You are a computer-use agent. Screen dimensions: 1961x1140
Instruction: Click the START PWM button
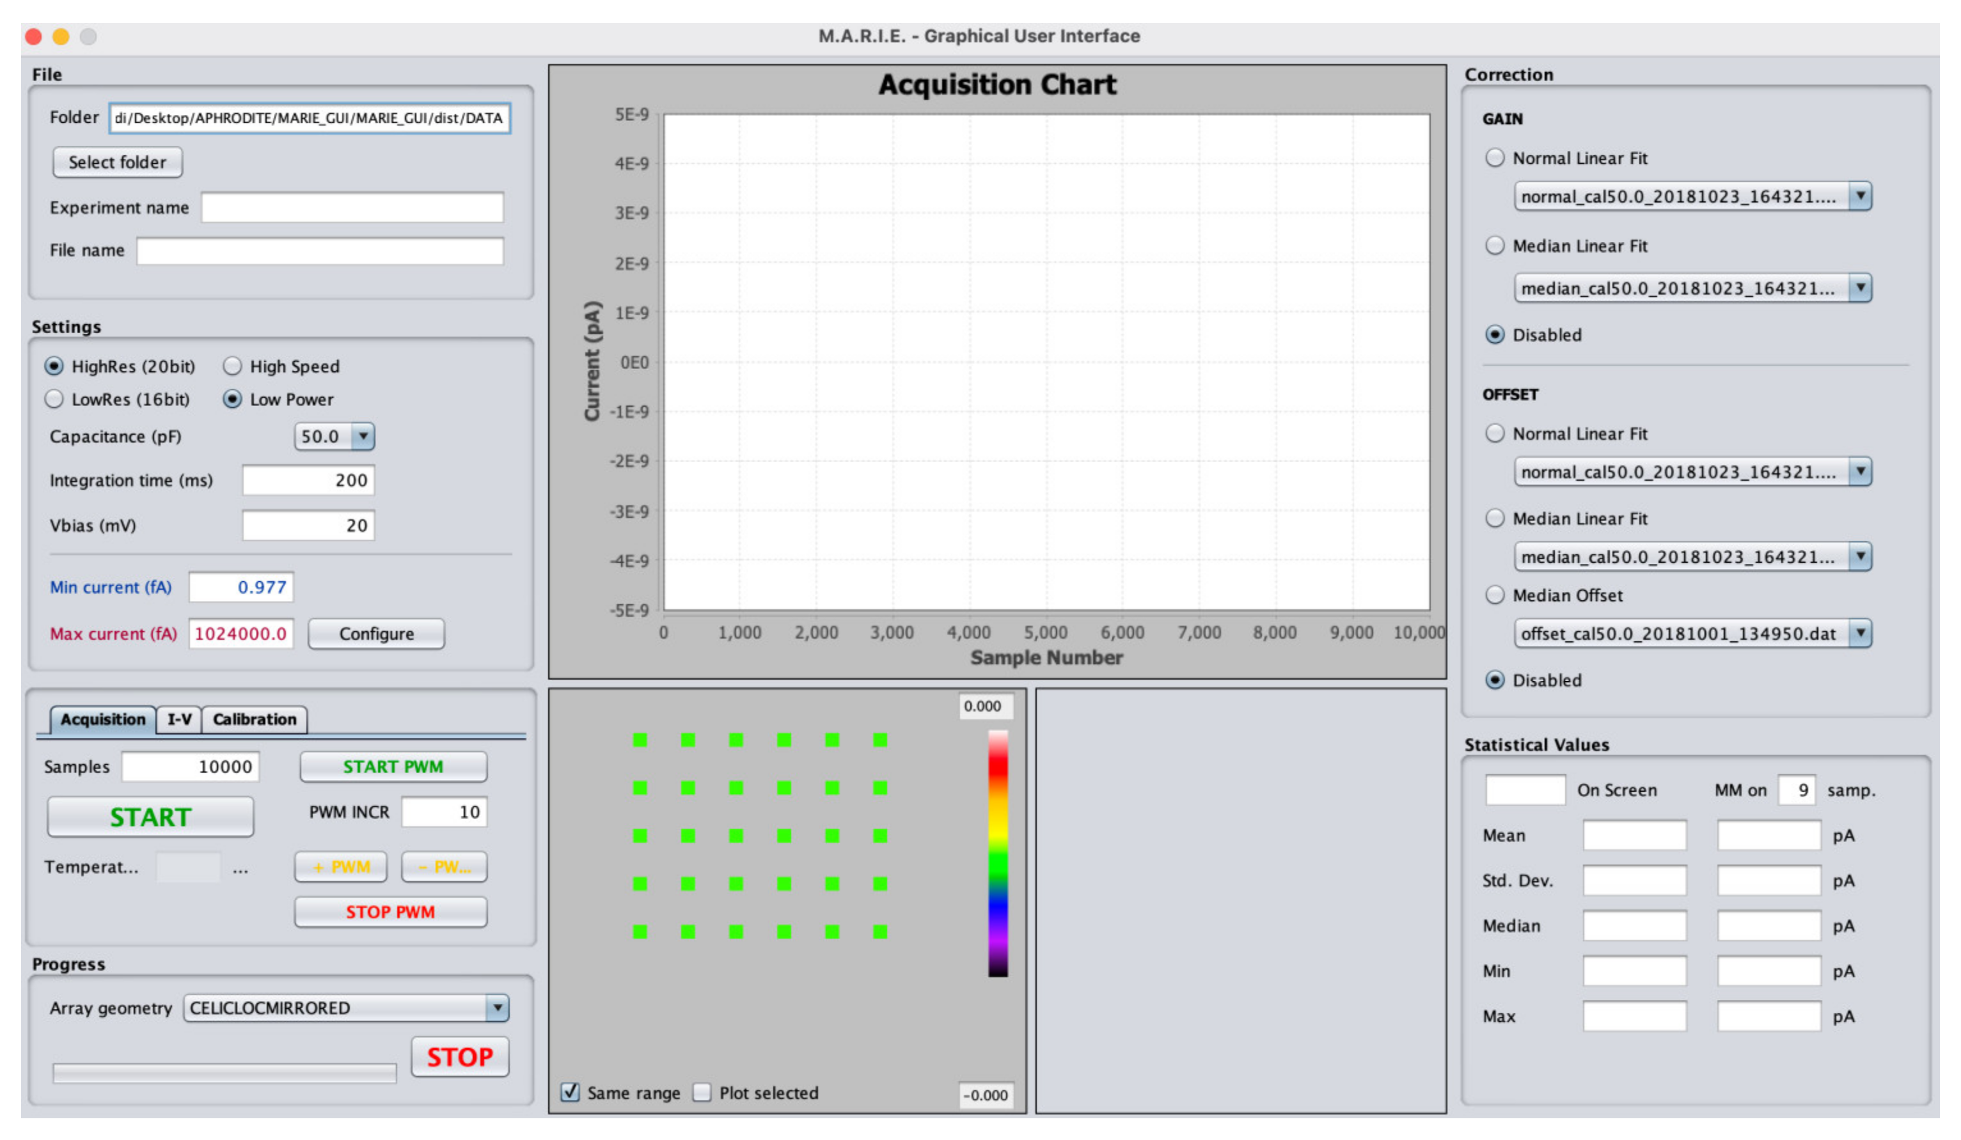coord(393,767)
